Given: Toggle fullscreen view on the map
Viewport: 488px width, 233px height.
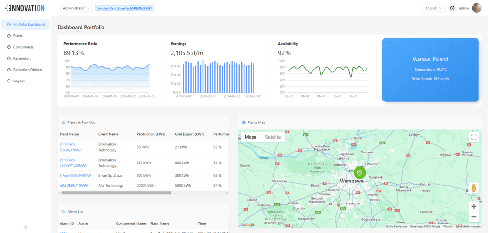Looking at the screenshot, I should 473,137.
